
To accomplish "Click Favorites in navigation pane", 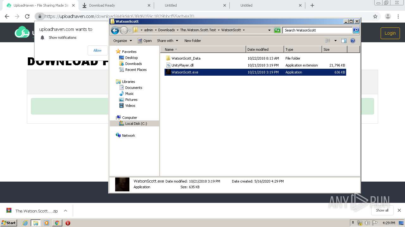I will 129,52.
